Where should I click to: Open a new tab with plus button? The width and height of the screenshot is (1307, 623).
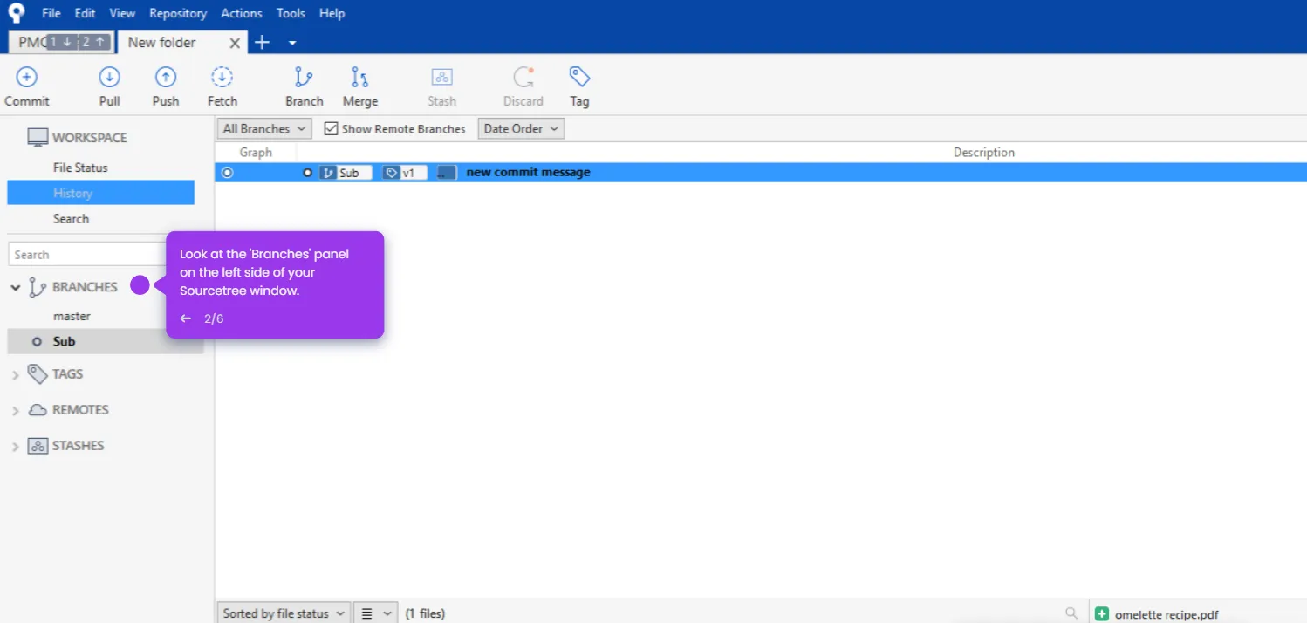coord(262,42)
